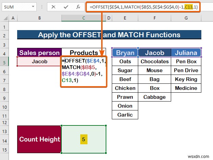The width and height of the screenshot is (213, 160).
Task: Click inside the formula bar text
Action: point(143,7)
